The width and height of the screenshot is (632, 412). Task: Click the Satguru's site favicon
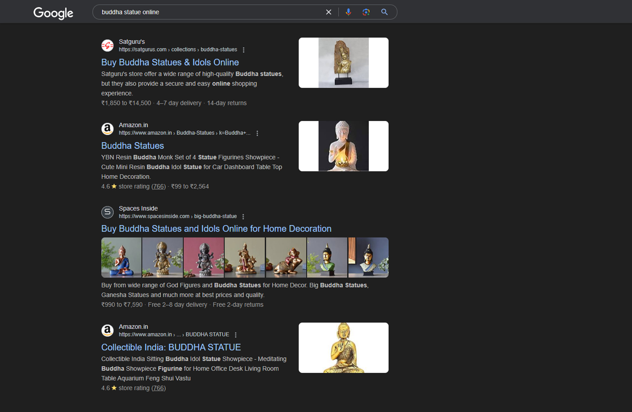click(x=107, y=45)
